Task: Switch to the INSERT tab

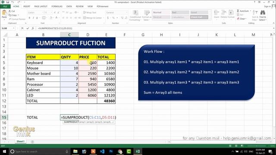Action: point(27,6)
